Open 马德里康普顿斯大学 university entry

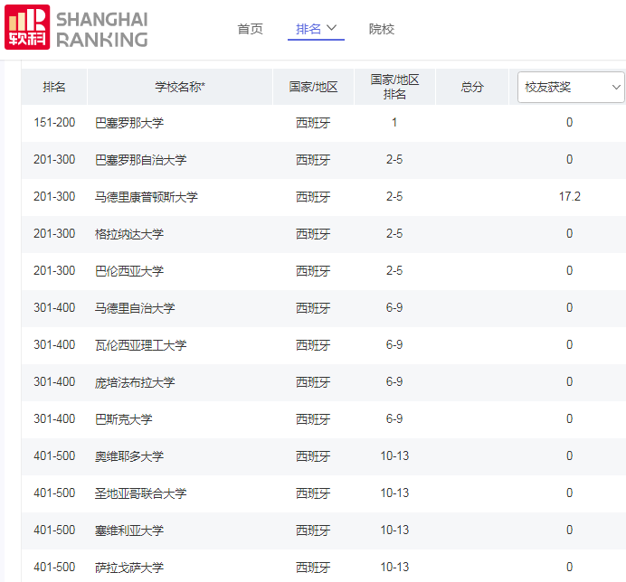click(147, 197)
